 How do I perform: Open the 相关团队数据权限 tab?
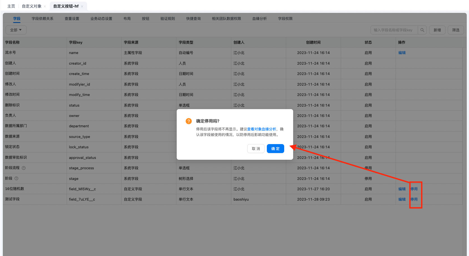(227, 19)
